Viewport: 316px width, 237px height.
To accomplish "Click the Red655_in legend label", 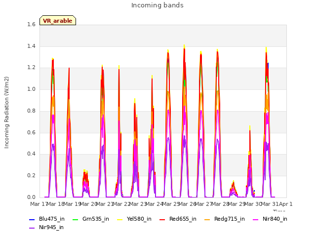I will 183,219.
